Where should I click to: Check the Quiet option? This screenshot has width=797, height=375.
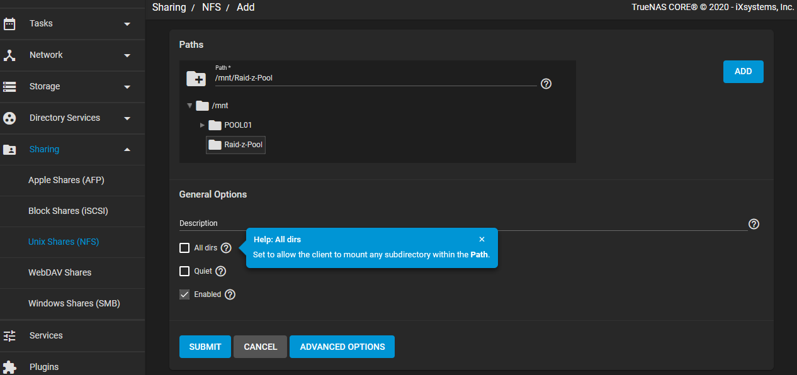(x=184, y=271)
